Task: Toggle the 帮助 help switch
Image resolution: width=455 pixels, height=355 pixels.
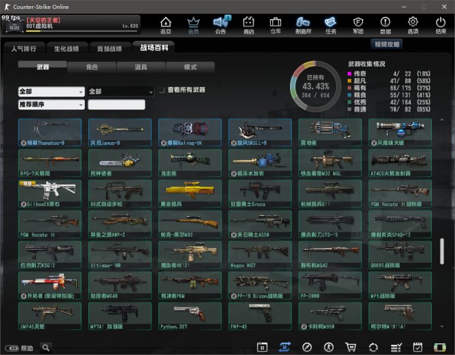Action: click(12, 348)
